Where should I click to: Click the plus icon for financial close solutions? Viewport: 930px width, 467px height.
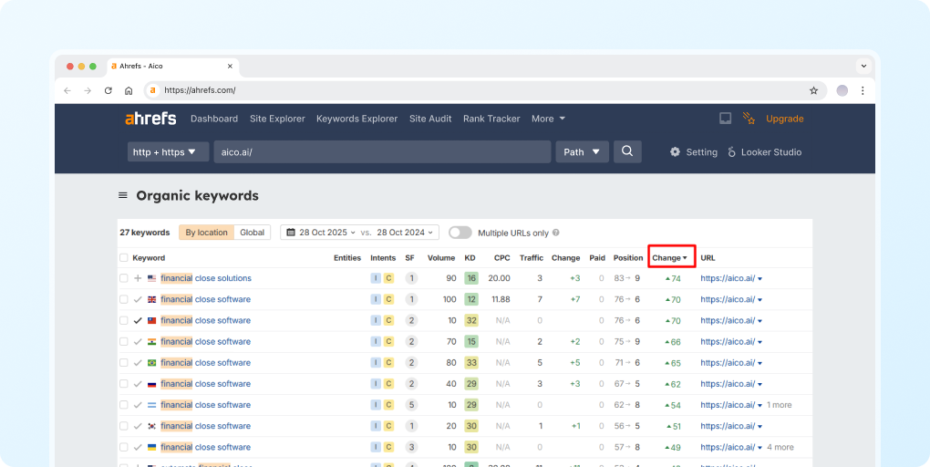click(x=138, y=278)
